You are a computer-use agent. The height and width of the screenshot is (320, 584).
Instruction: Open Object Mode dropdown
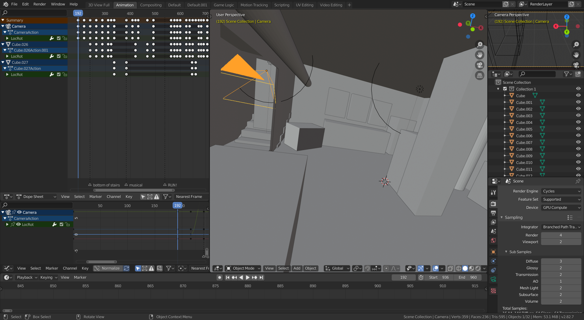(x=243, y=268)
